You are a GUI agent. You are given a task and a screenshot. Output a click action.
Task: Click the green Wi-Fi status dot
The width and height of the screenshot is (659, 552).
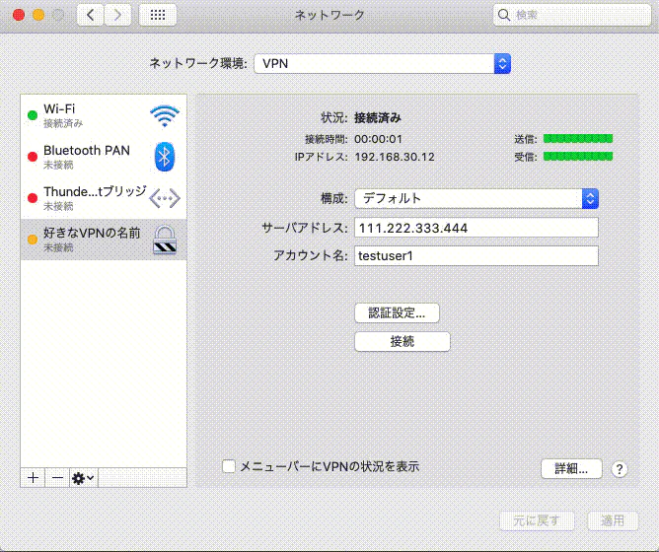pos(33,115)
